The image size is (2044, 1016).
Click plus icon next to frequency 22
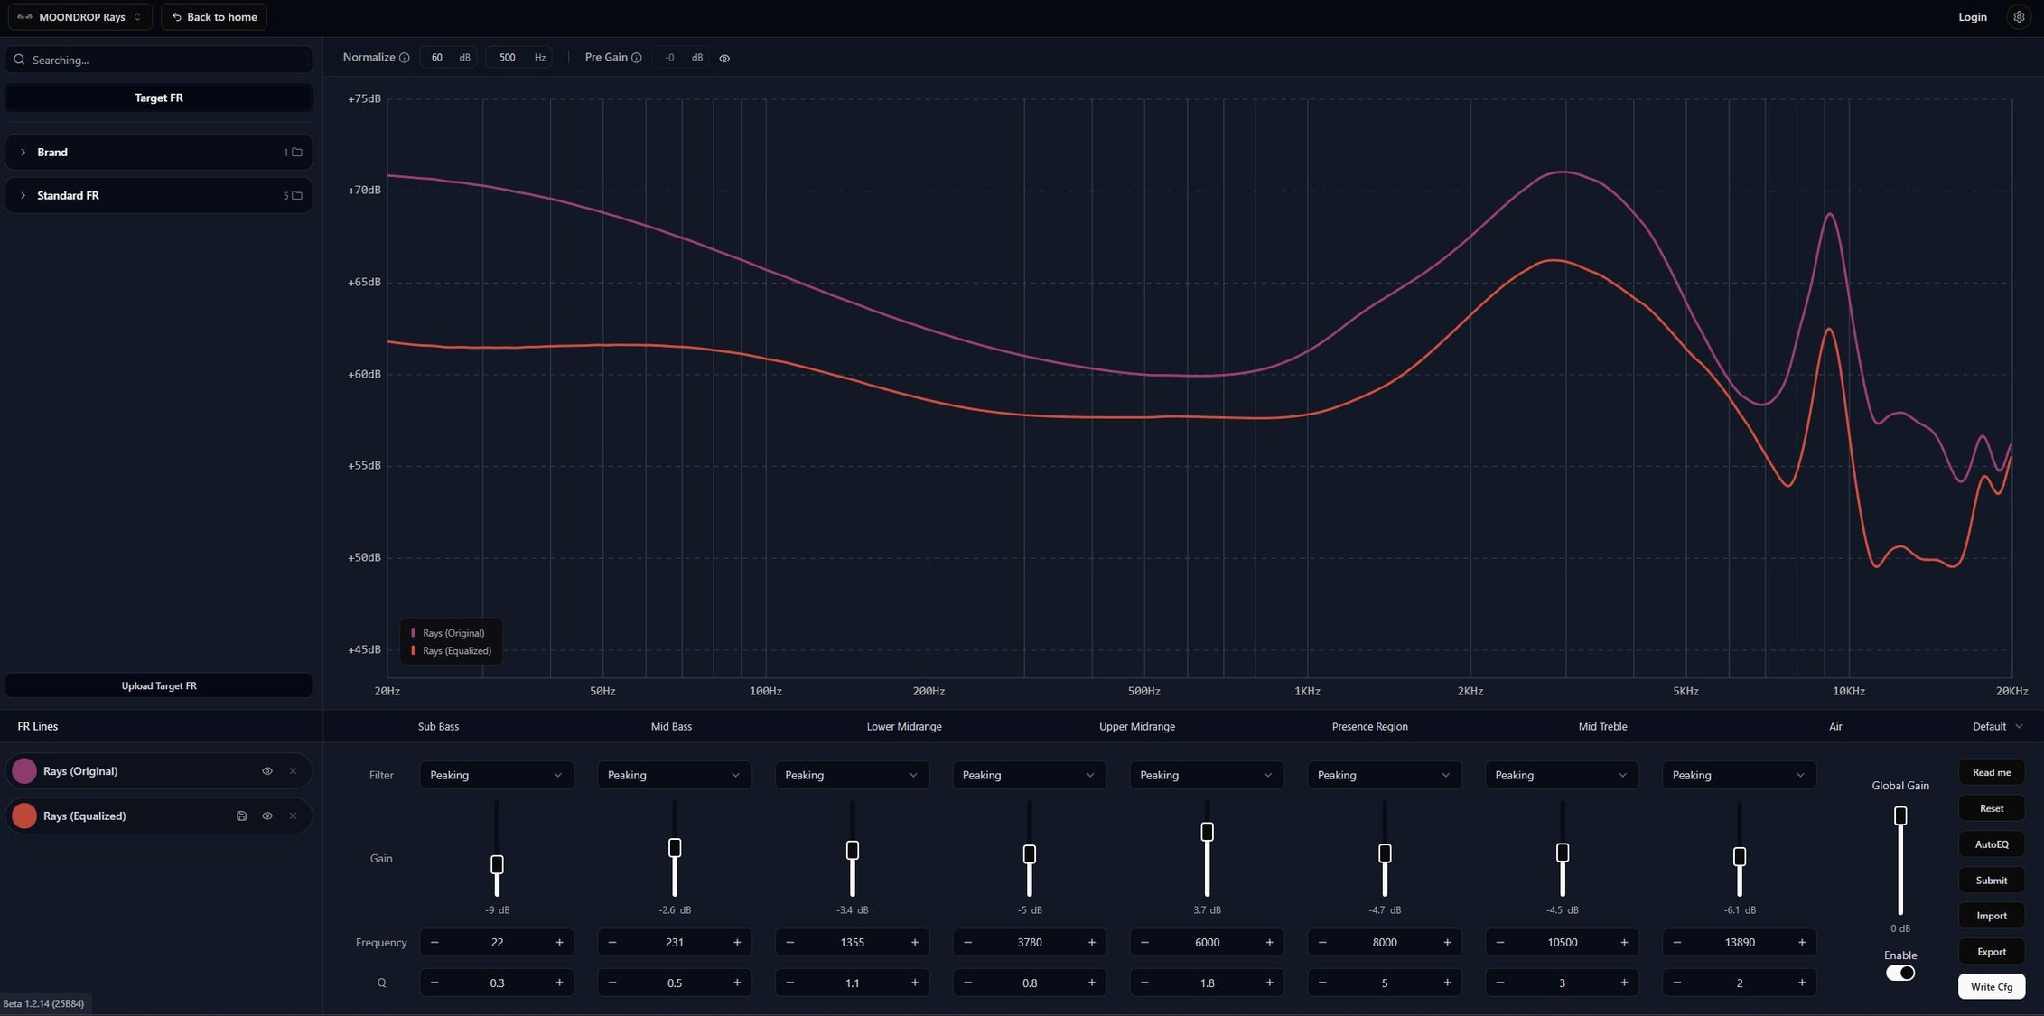click(x=559, y=942)
